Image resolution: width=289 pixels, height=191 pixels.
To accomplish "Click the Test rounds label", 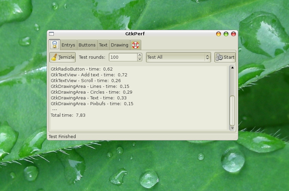I will coord(92,57).
